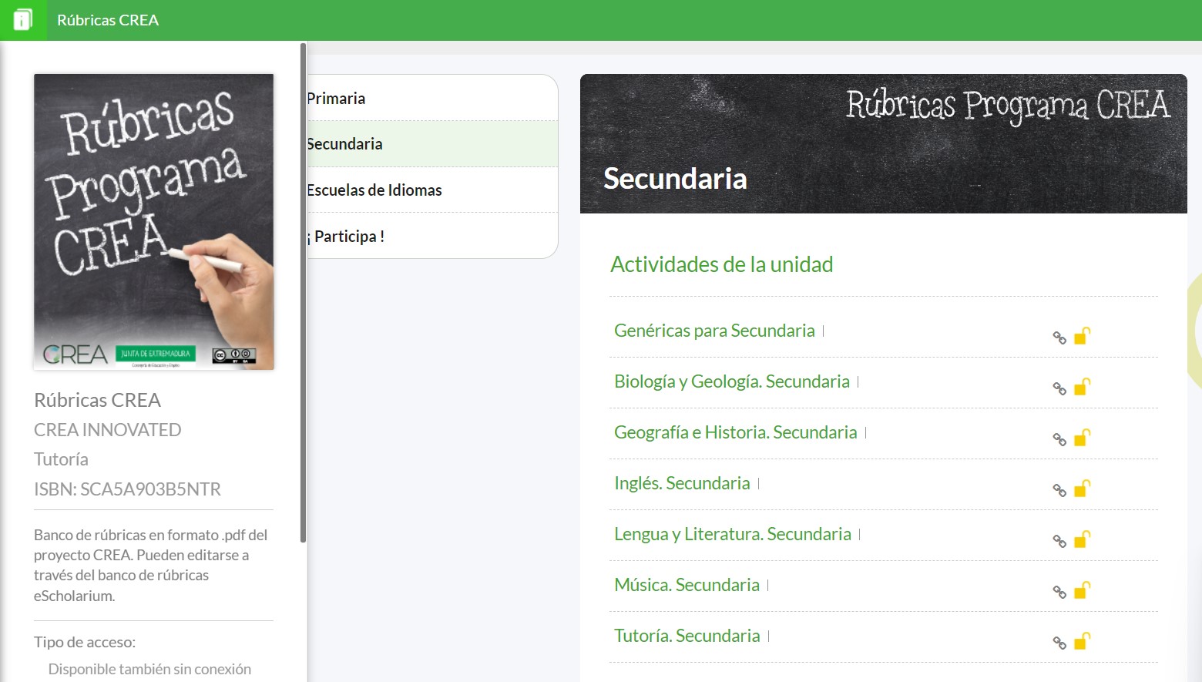Open Inglés. Secundaria activity

(682, 483)
